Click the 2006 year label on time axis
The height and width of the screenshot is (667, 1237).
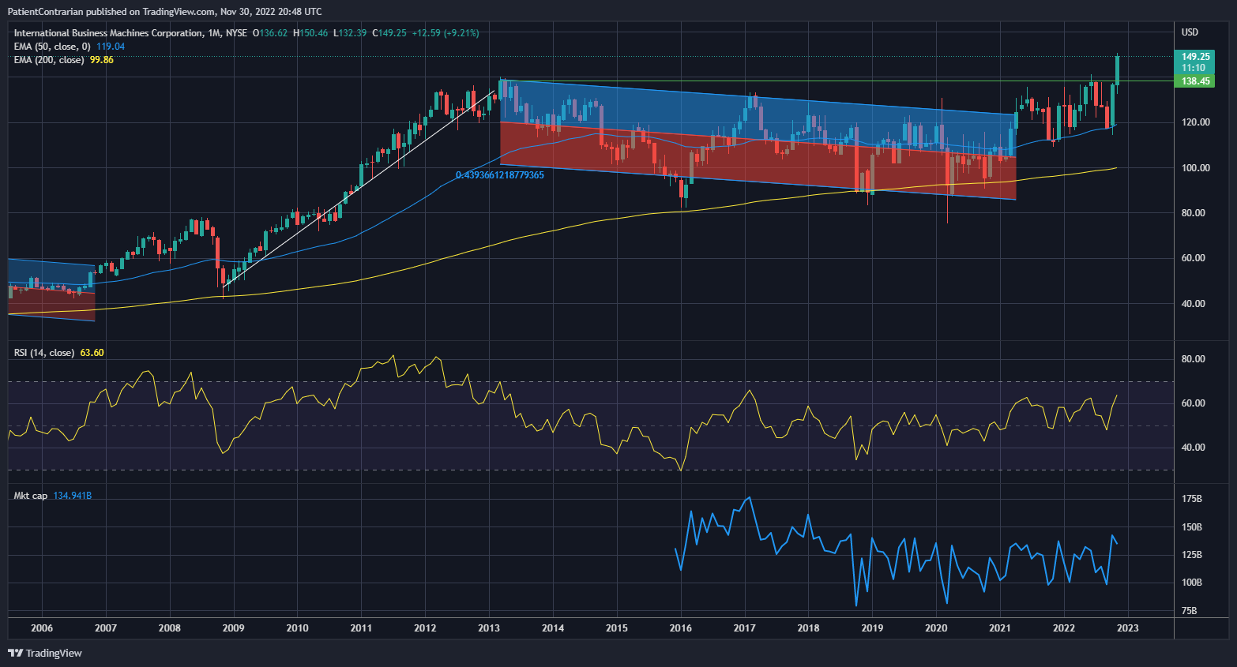click(x=42, y=628)
